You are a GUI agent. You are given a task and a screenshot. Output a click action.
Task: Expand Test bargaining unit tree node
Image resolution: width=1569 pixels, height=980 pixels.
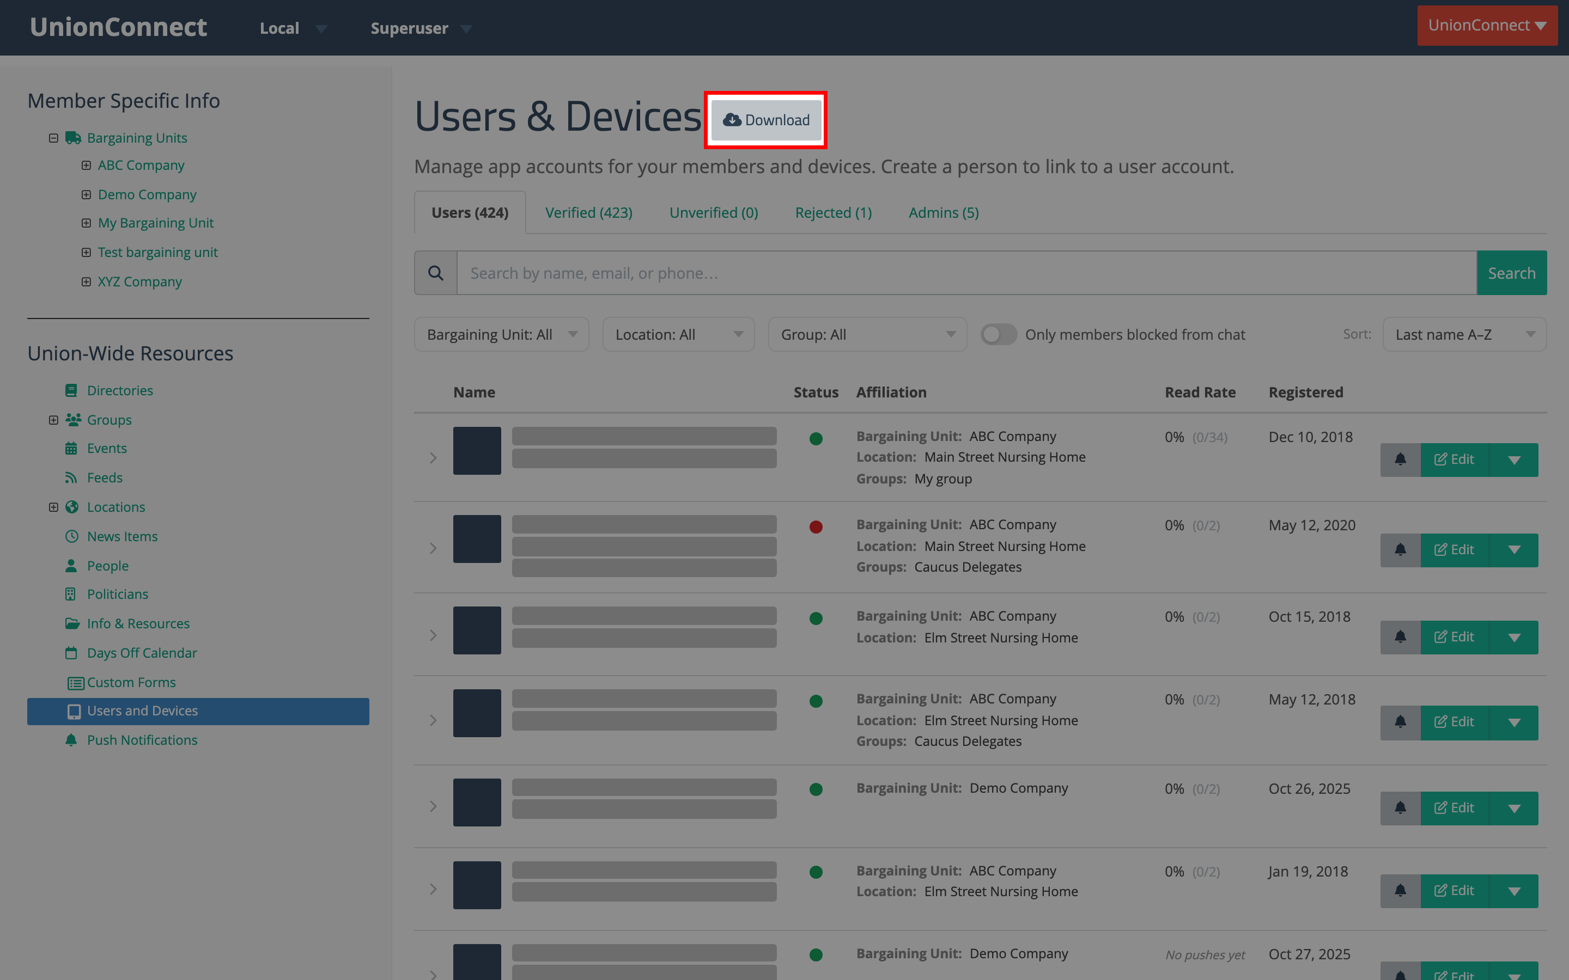pos(86,252)
